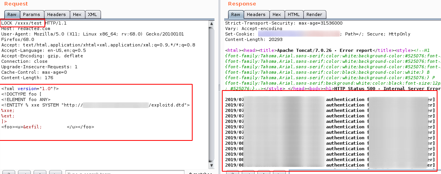This screenshot has width=441, height=174.
Task: Click the 'Content-Length: 20293' response header
Action: coord(254,39)
